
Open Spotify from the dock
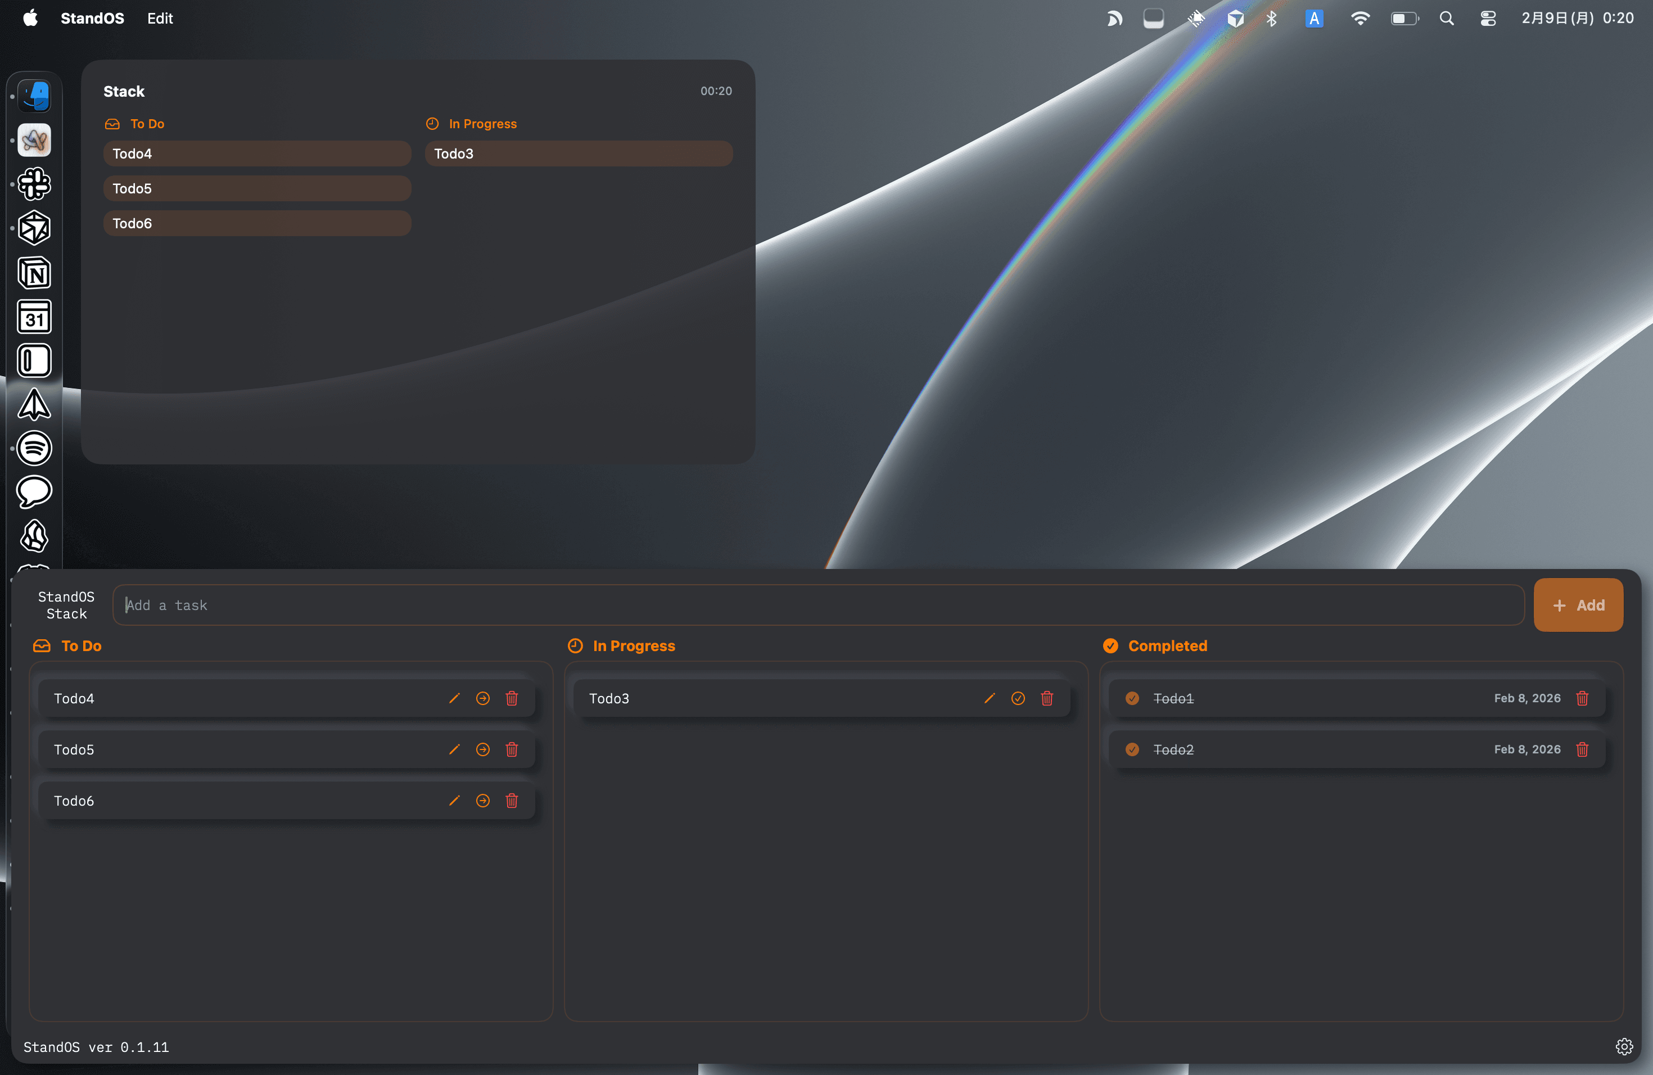34,448
